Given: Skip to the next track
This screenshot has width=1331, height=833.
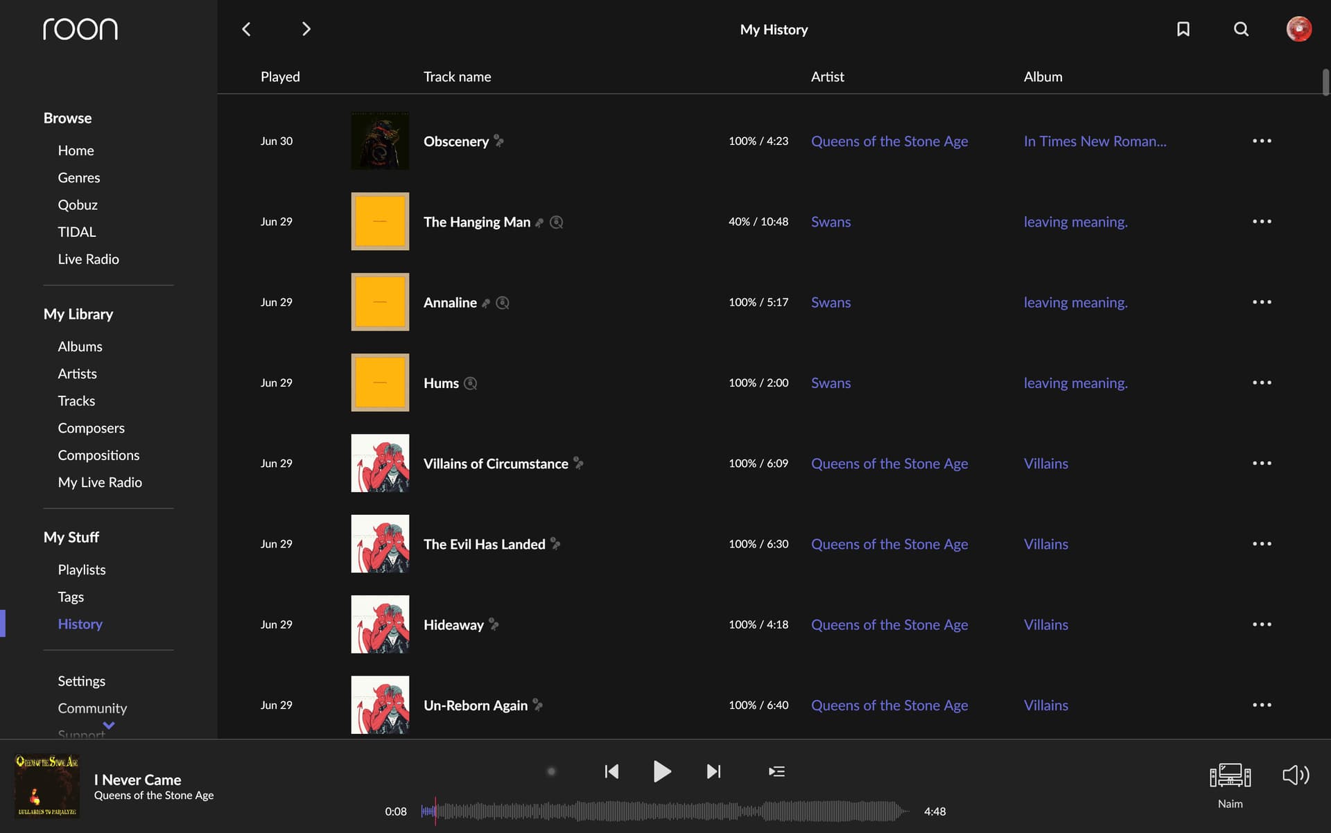Looking at the screenshot, I should [713, 771].
